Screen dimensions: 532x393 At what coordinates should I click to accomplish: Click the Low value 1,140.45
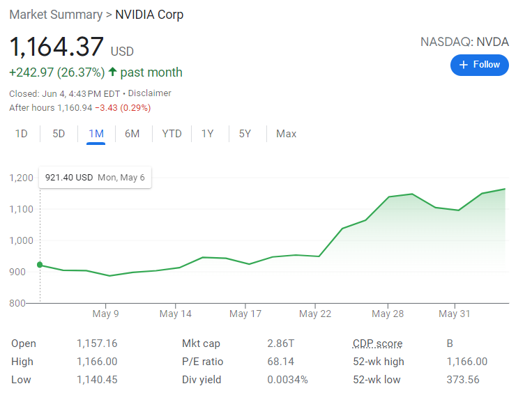[x=97, y=380]
